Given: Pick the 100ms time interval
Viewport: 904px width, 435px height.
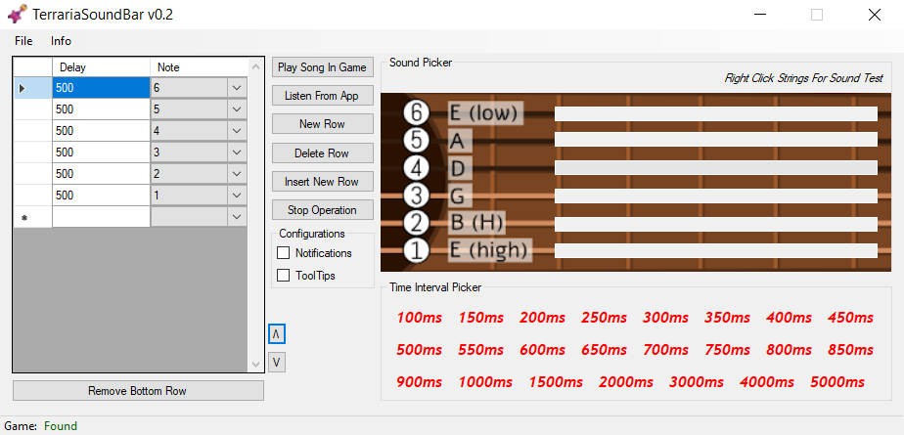Looking at the screenshot, I should click(420, 318).
